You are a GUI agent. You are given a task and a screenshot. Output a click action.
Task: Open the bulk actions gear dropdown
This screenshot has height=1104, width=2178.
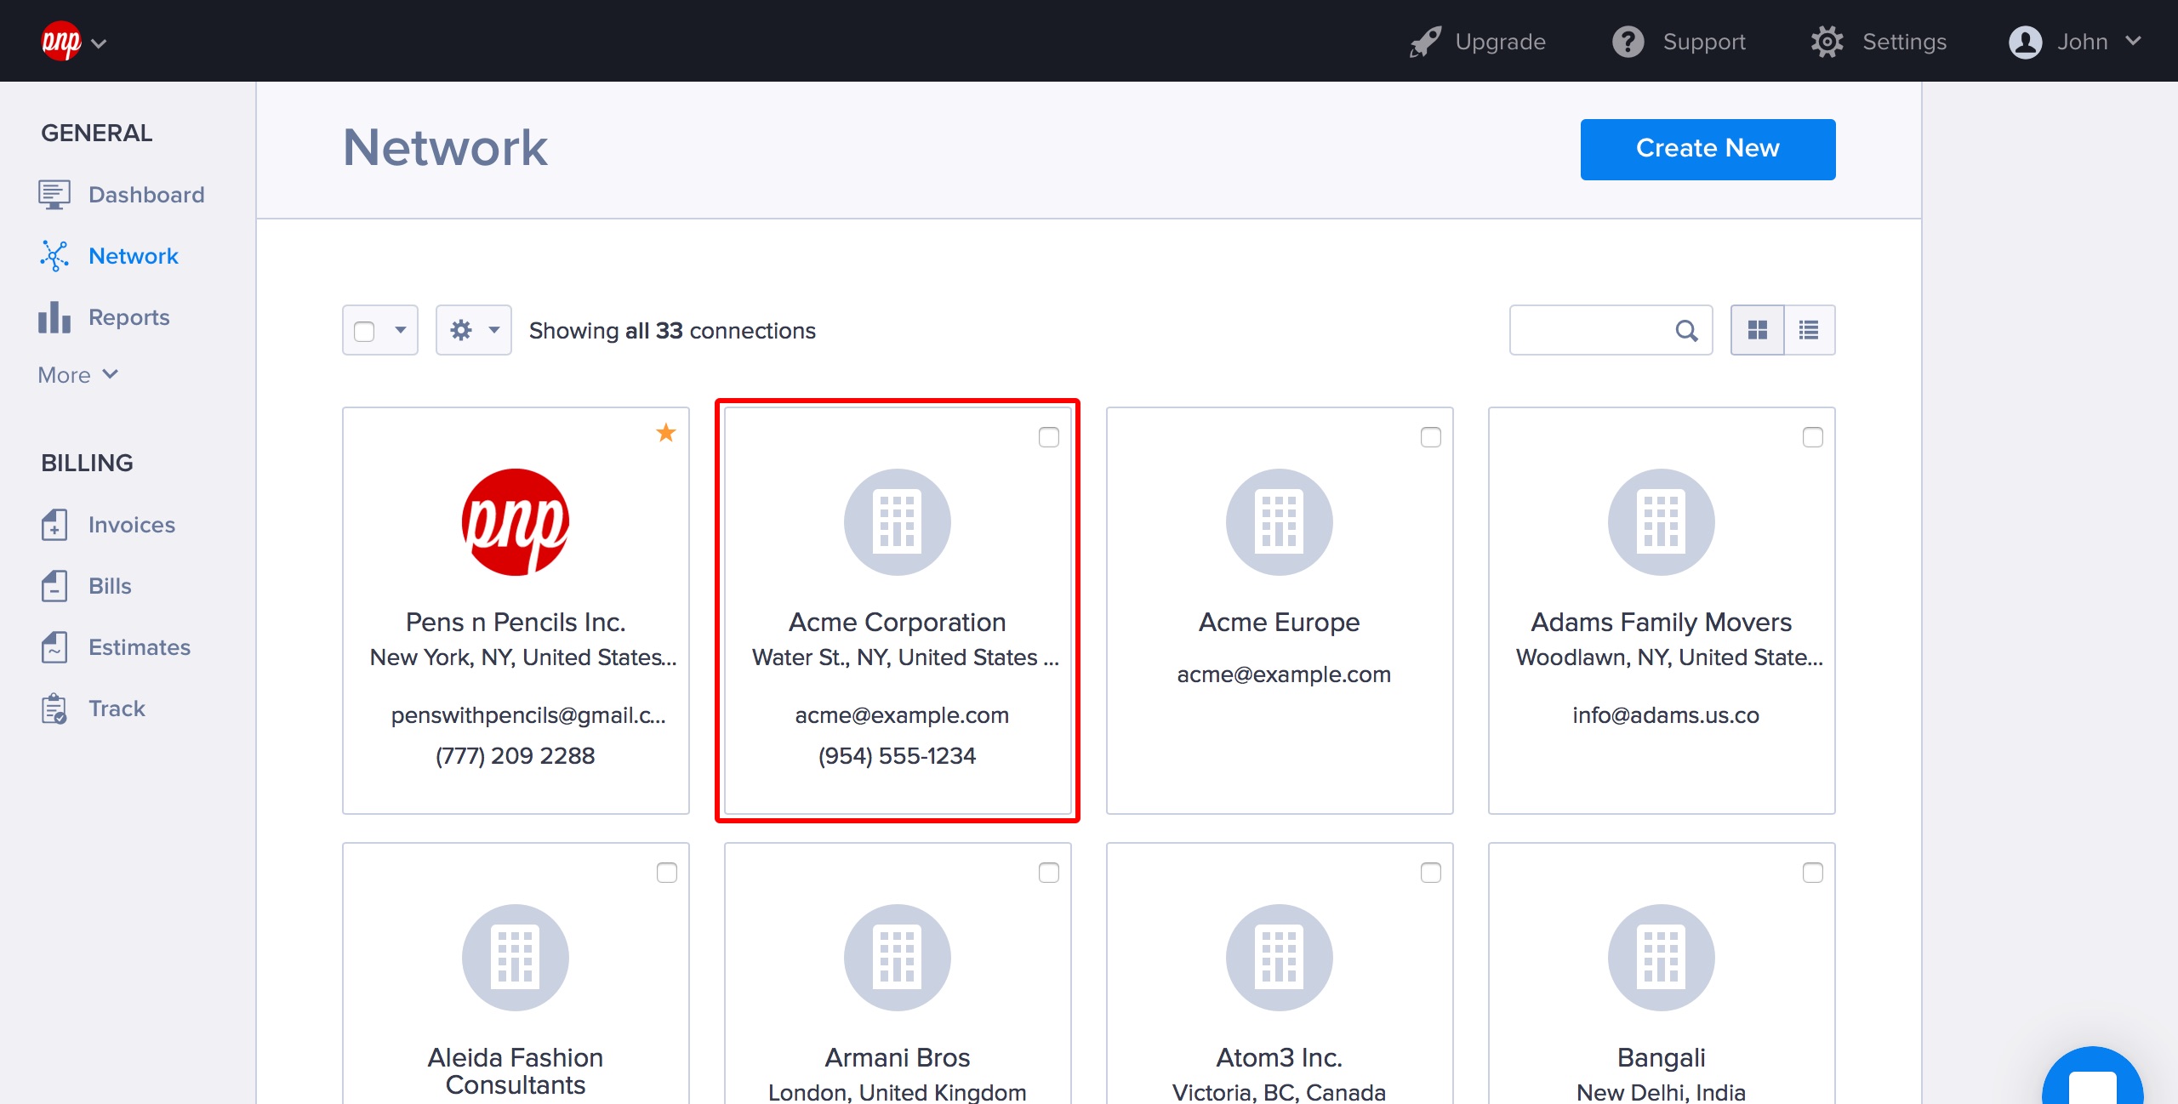[x=474, y=330]
